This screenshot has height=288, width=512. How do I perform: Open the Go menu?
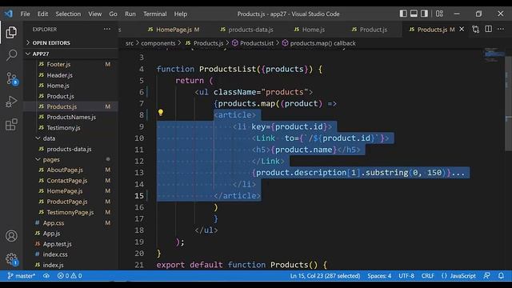click(113, 14)
